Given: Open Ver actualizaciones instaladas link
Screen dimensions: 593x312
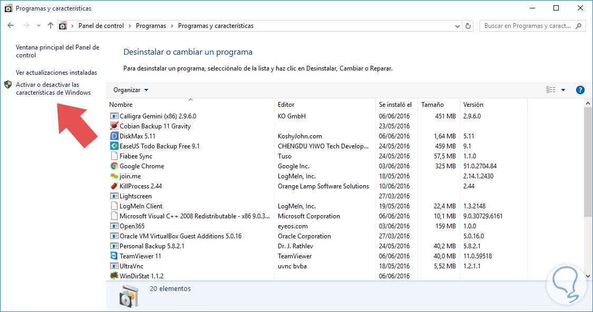Looking at the screenshot, I should (56, 73).
